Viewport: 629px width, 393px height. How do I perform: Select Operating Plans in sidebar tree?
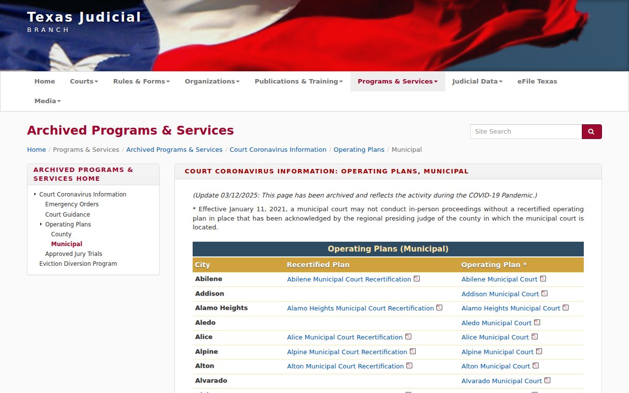pos(68,225)
